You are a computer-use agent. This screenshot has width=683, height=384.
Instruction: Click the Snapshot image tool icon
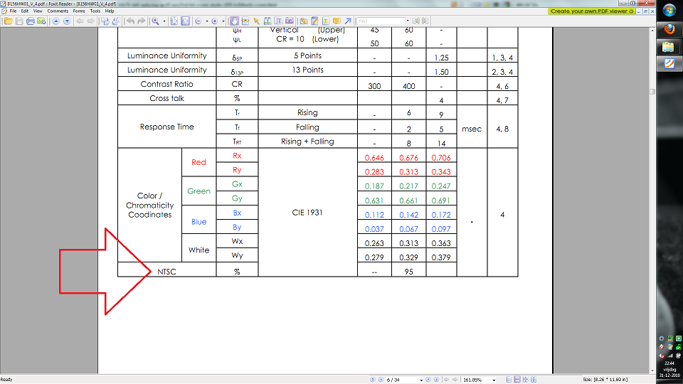[x=290, y=21]
